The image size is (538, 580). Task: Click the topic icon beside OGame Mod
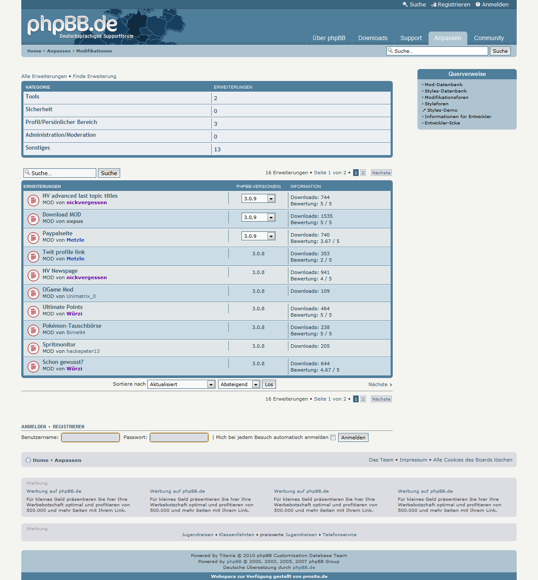click(x=33, y=293)
